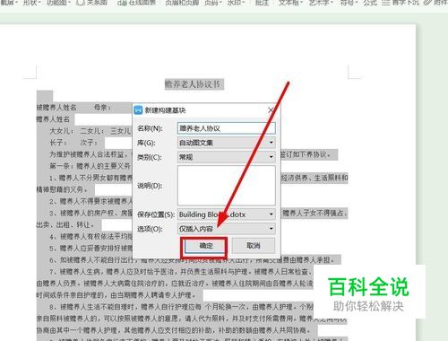The image size is (448, 341).
Task: Click the 首字下沉 toolbar item
Action: pos(401,3)
